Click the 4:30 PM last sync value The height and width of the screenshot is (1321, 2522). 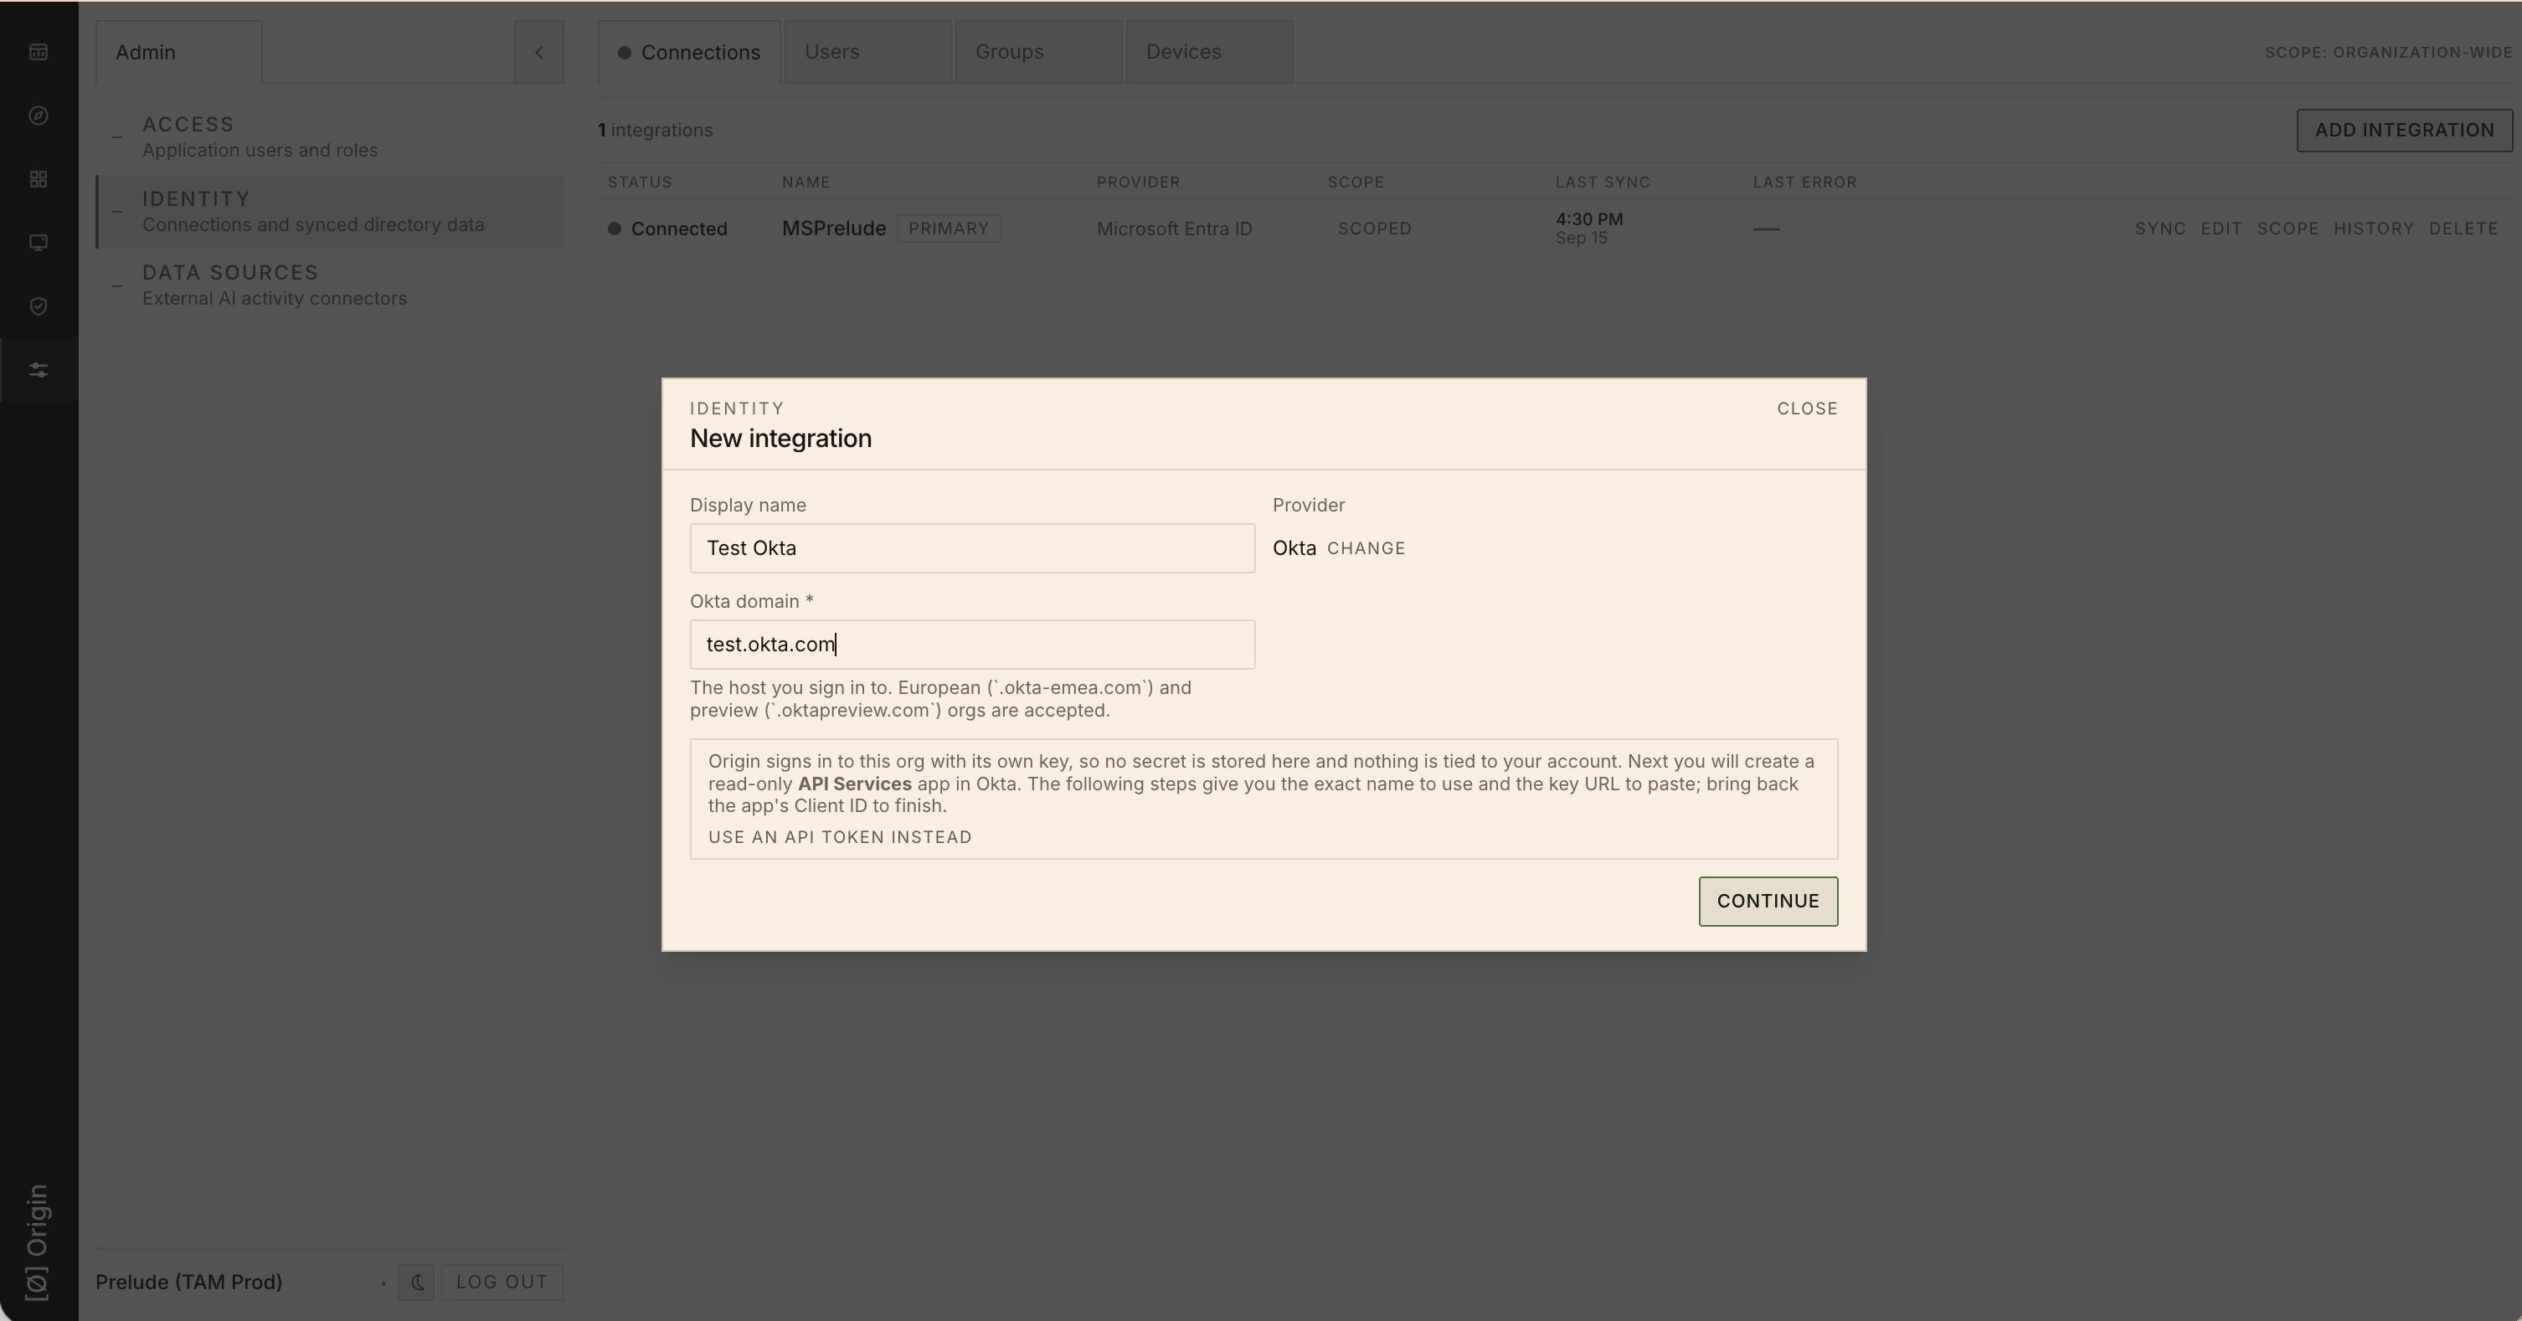(1589, 219)
